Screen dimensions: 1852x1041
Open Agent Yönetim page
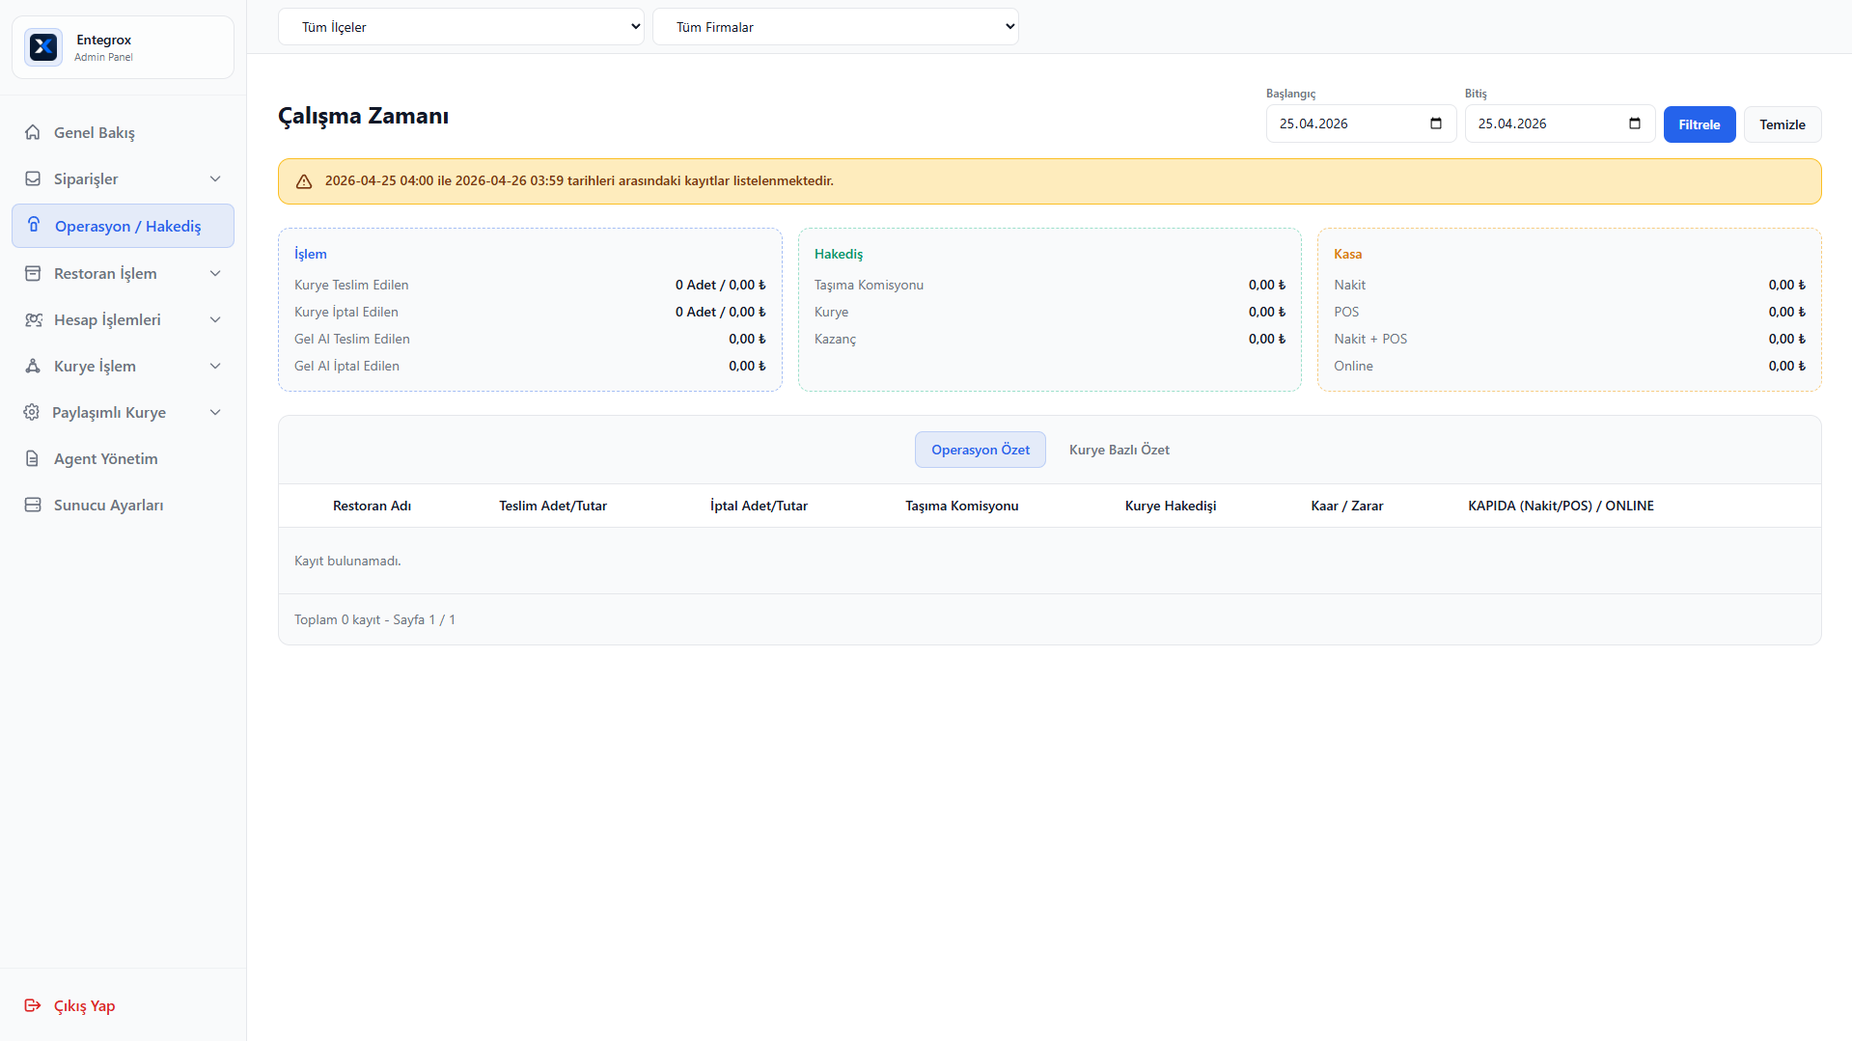coord(123,458)
